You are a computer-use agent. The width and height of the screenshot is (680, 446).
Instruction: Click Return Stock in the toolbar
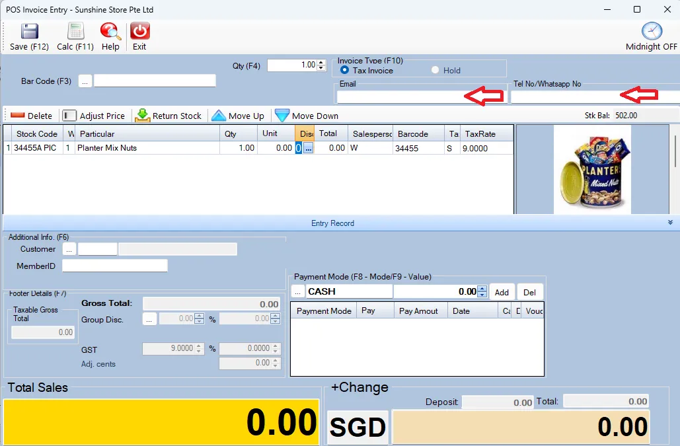[169, 116]
